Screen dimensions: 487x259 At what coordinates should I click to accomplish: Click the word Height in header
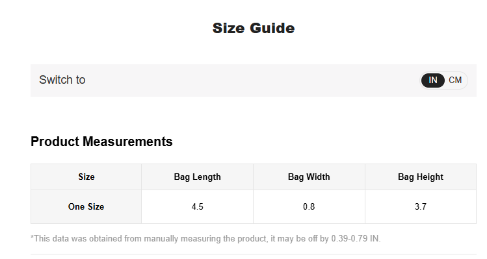coord(430,177)
